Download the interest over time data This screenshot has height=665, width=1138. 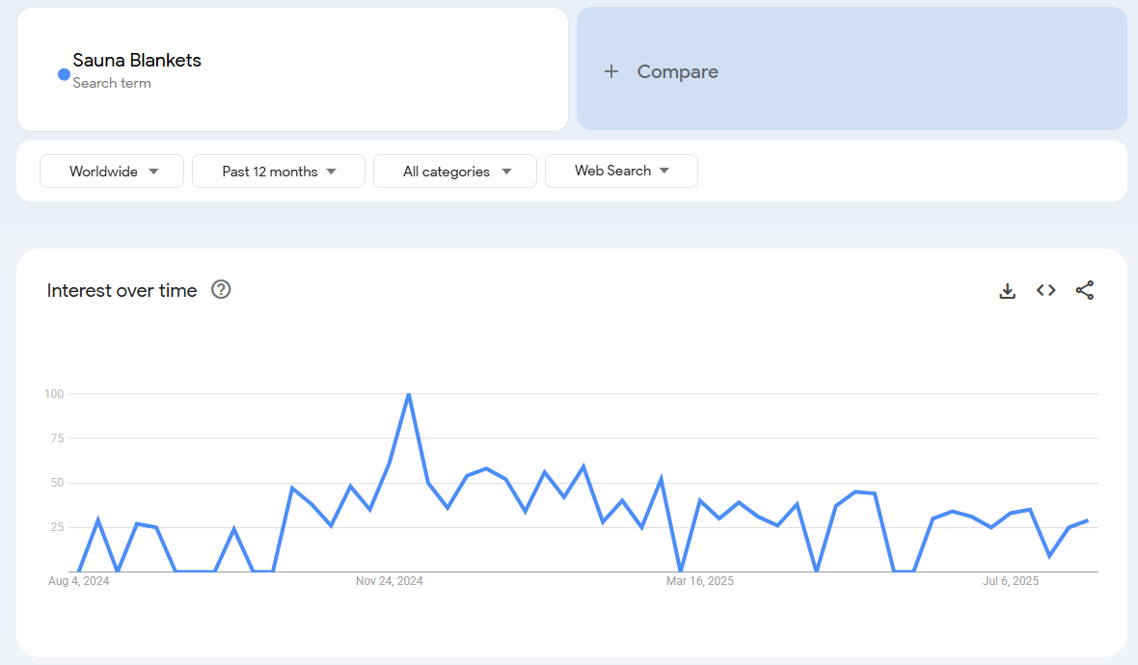(x=1007, y=290)
